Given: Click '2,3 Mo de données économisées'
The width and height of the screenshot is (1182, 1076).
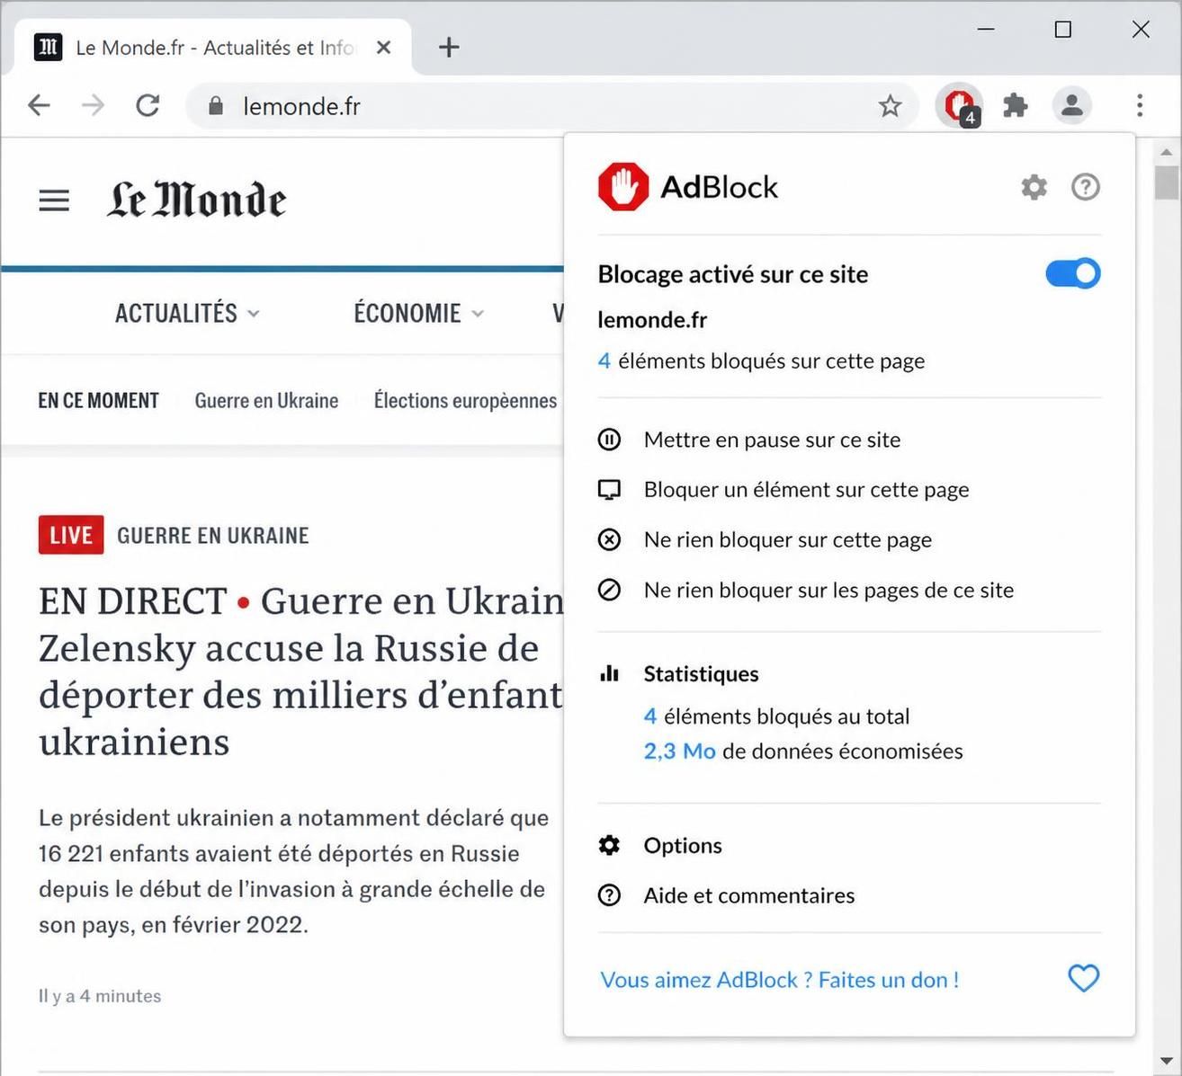Looking at the screenshot, I should pos(803,751).
